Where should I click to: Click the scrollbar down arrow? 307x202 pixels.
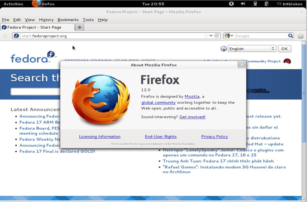pyautogui.click(x=304, y=200)
